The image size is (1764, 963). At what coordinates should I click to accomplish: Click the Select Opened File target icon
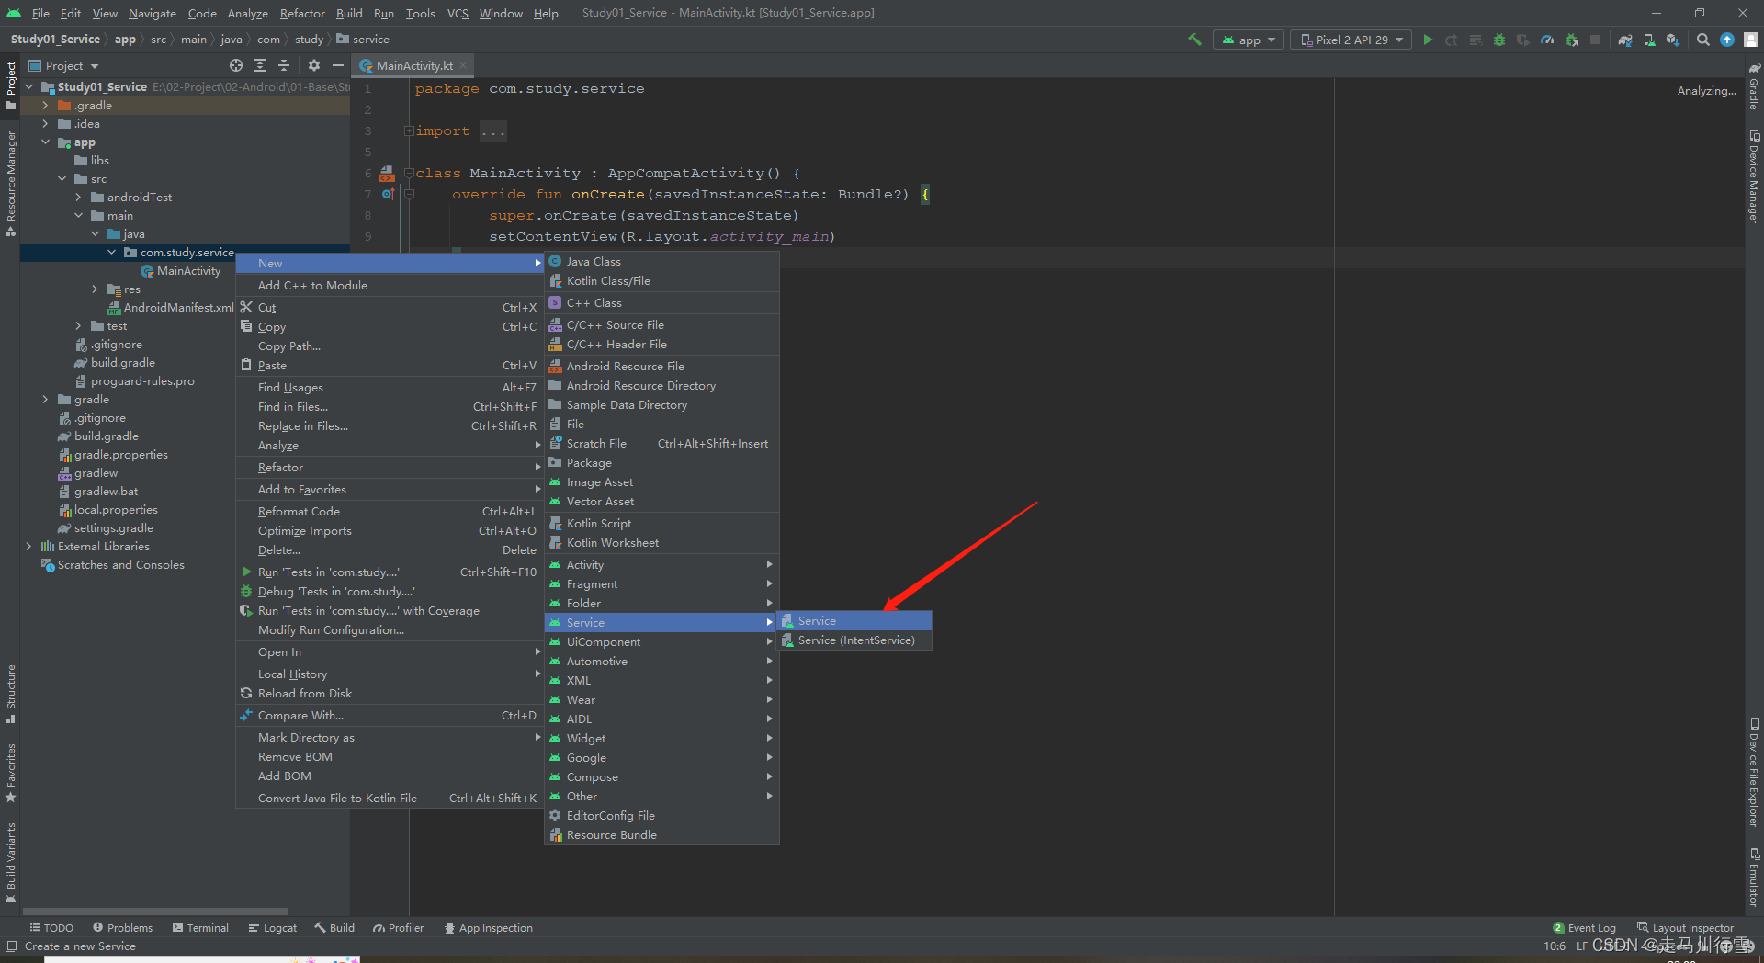[x=236, y=65]
